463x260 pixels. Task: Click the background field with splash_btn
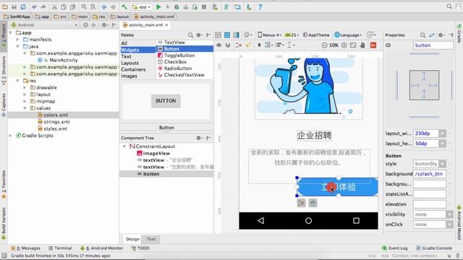click(429, 174)
